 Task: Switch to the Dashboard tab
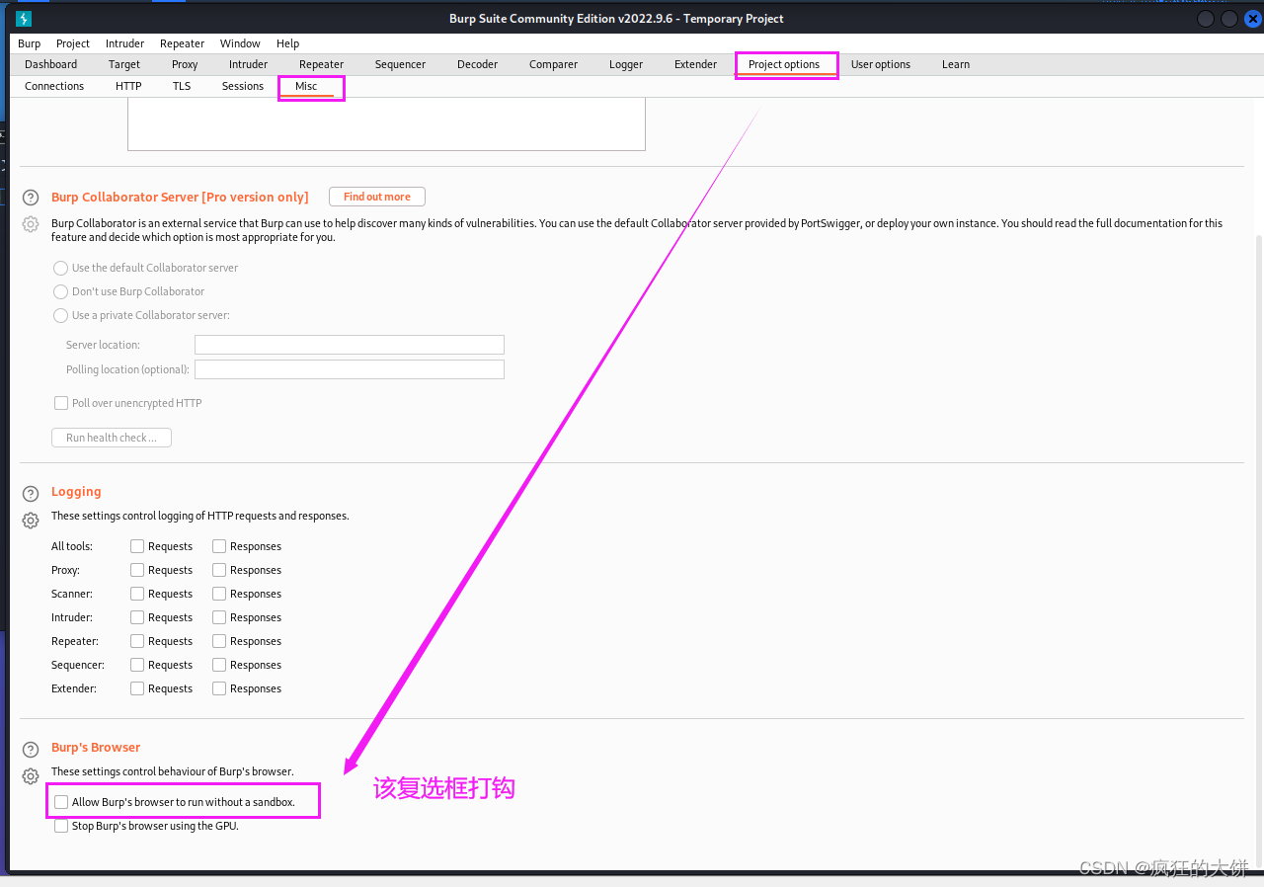click(51, 64)
